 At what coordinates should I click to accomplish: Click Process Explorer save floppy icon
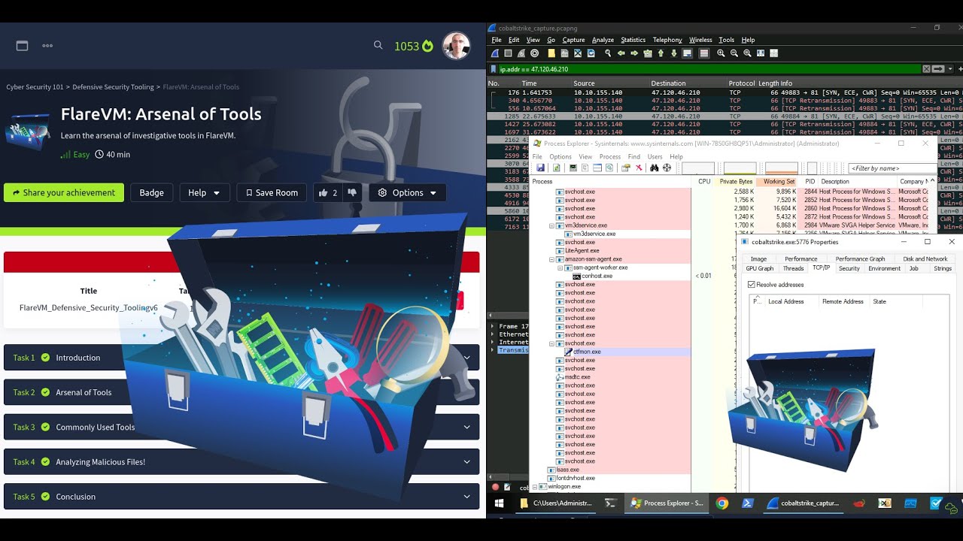(540, 168)
